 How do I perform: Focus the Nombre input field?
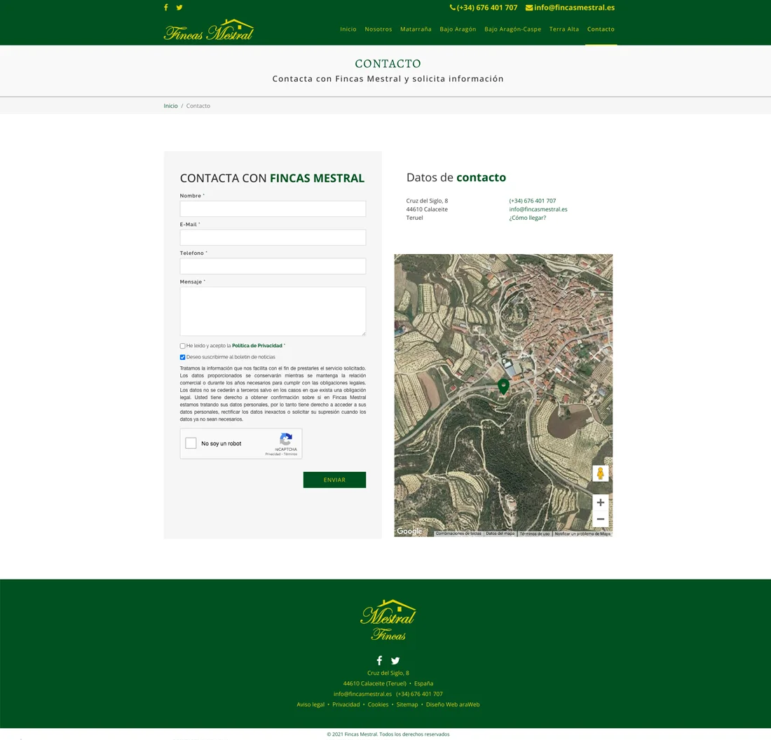[x=273, y=209]
